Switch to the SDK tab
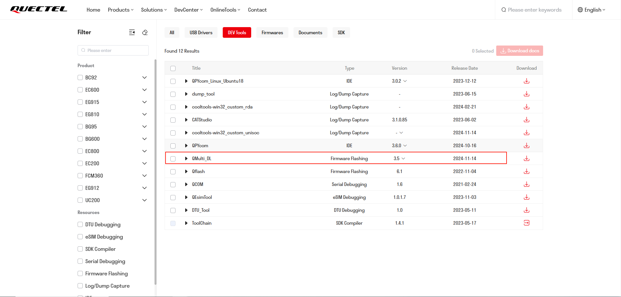This screenshot has height=297, width=621. pyautogui.click(x=341, y=33)
